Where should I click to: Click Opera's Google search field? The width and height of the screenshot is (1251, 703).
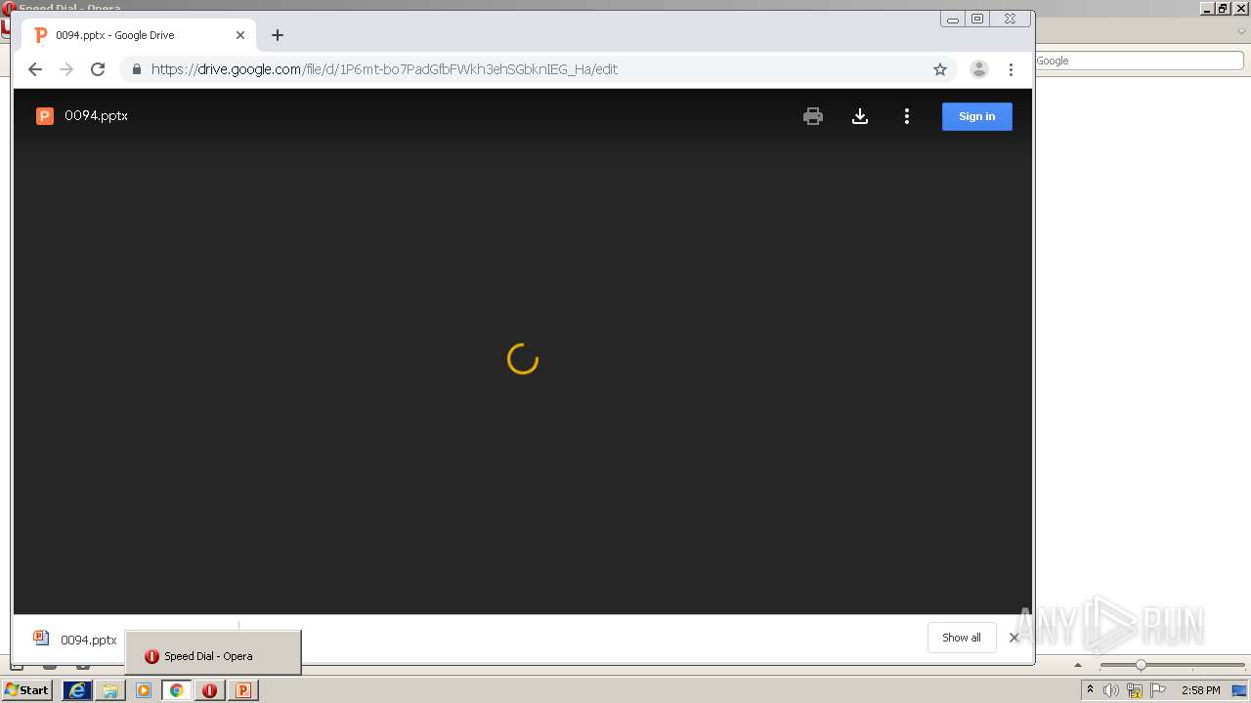pos(1139,61)
